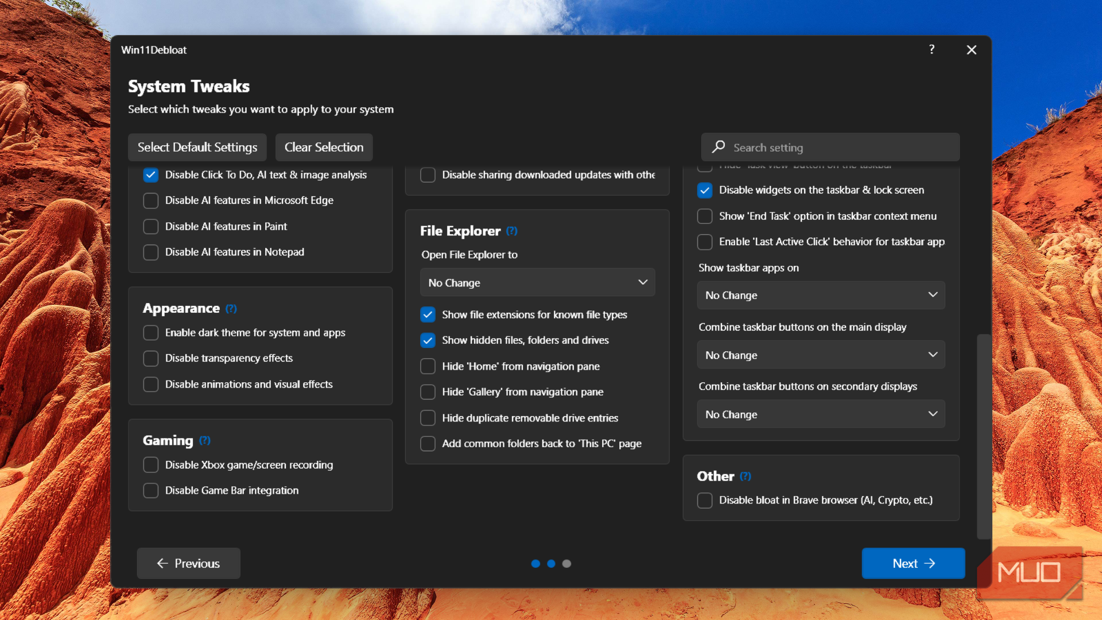Check Disable transparency effects
The width and height of the screenshot is (1102, 620).
pos(150,358)
